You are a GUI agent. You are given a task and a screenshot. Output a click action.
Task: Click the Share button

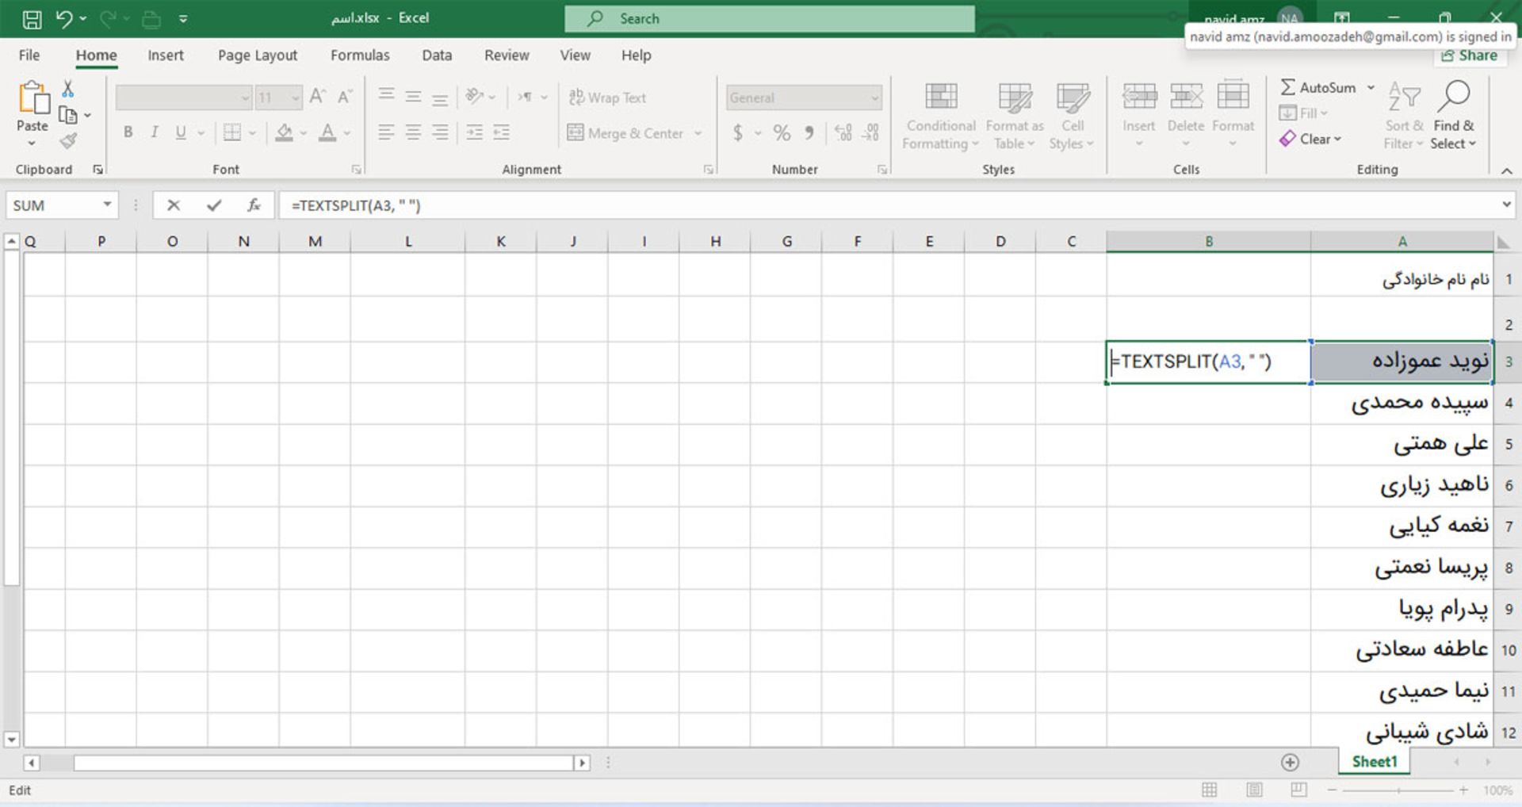[1469, 55]
